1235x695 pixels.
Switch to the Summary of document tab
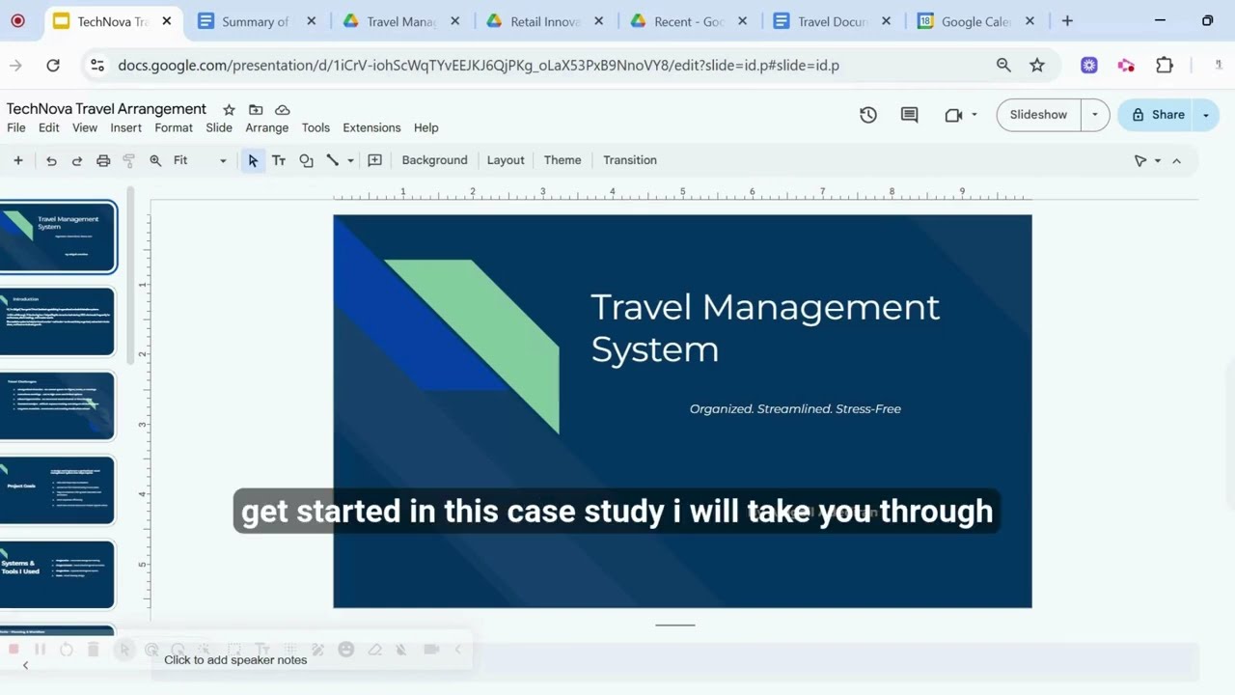pos(255,21)
